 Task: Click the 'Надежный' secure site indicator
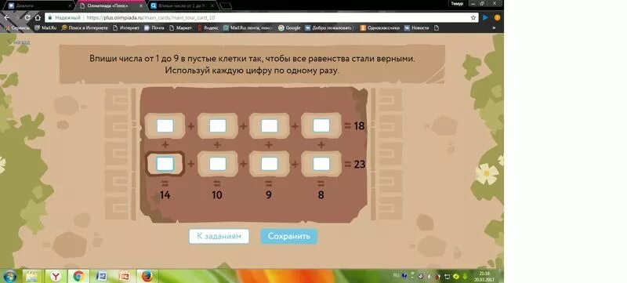pos(64,17)
